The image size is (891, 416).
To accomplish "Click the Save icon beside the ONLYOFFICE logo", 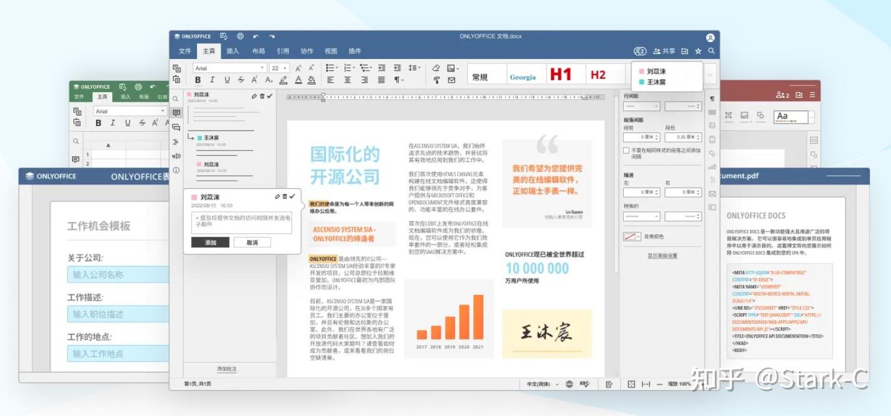I will pos(224,36).
